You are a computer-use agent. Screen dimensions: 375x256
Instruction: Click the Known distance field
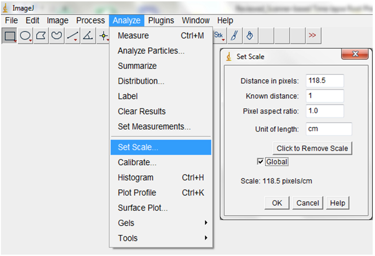pos(325,96)
